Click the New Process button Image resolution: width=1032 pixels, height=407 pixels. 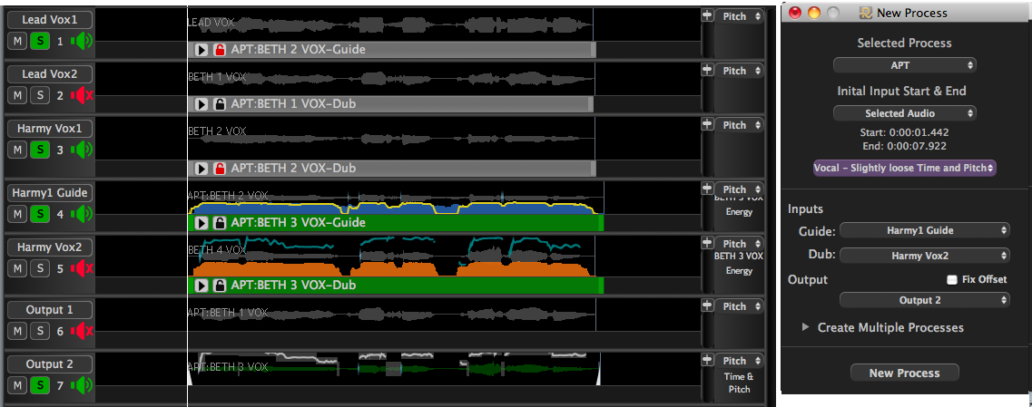pos(904,373)
